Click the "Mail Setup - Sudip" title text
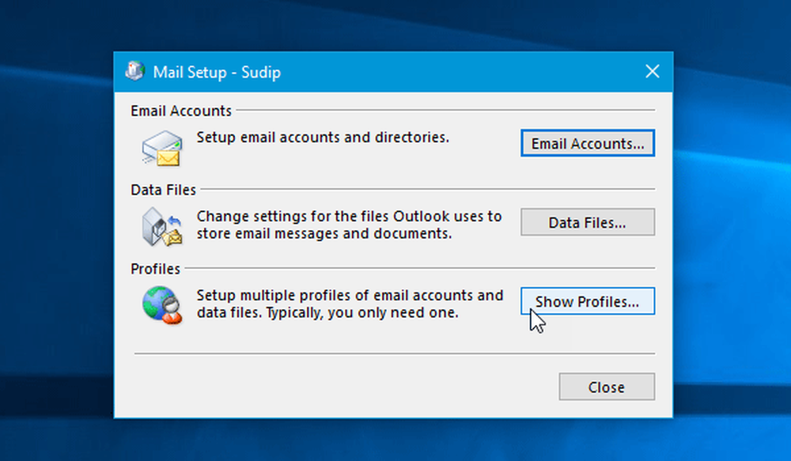The width and height of the screenshot is (791, 461). (x=217, y=73)
